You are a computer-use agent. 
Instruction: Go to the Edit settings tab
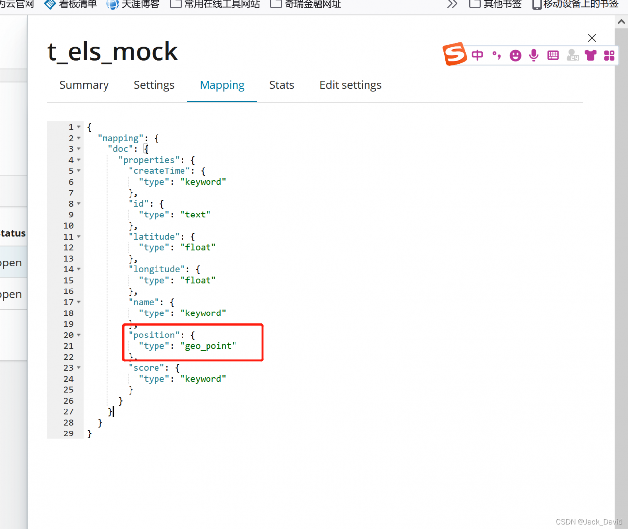350,85
